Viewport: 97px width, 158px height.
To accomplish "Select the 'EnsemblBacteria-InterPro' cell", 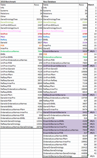I will pyautogui.click(x=61, y=127).
